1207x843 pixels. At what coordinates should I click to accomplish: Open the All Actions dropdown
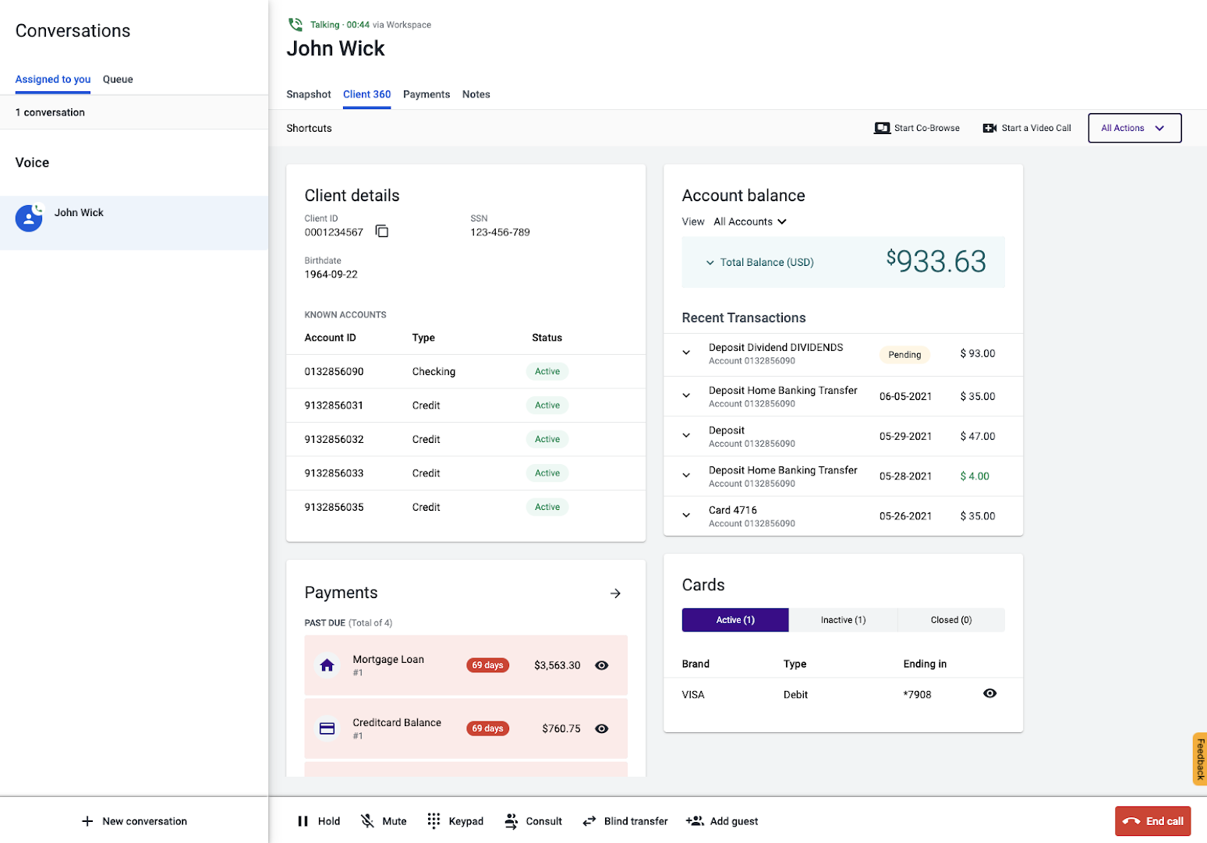click(1134, 128)
